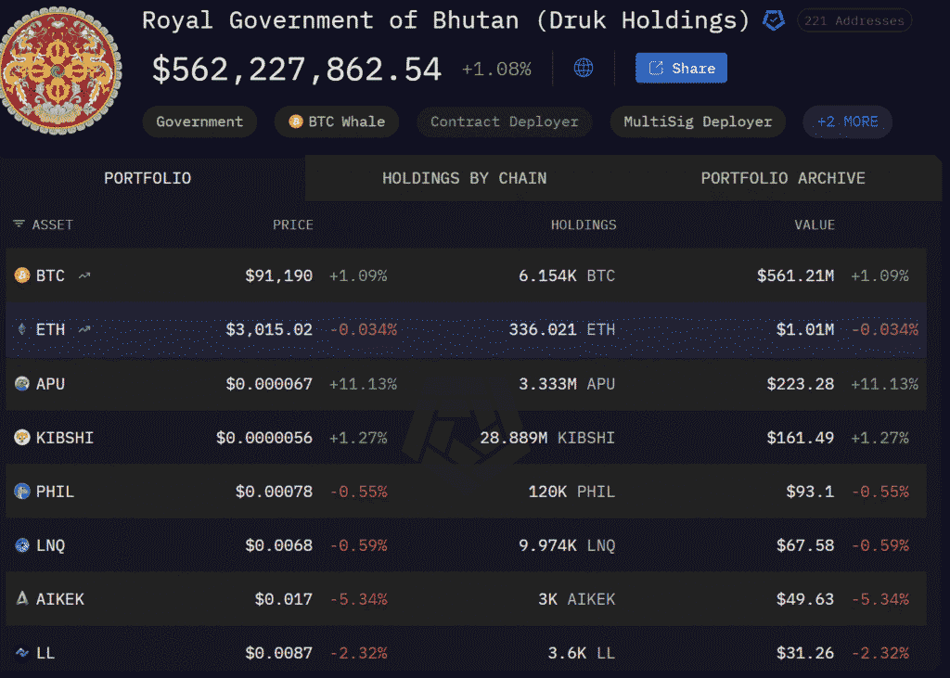Switch to the Holdings By Chain tab
Screen dimensions: 950x678
(464, 178)
